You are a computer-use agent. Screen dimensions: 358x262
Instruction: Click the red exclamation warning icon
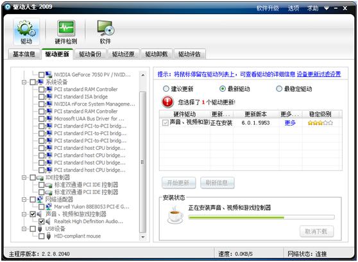pyautogui.click(x=167, y=101)
